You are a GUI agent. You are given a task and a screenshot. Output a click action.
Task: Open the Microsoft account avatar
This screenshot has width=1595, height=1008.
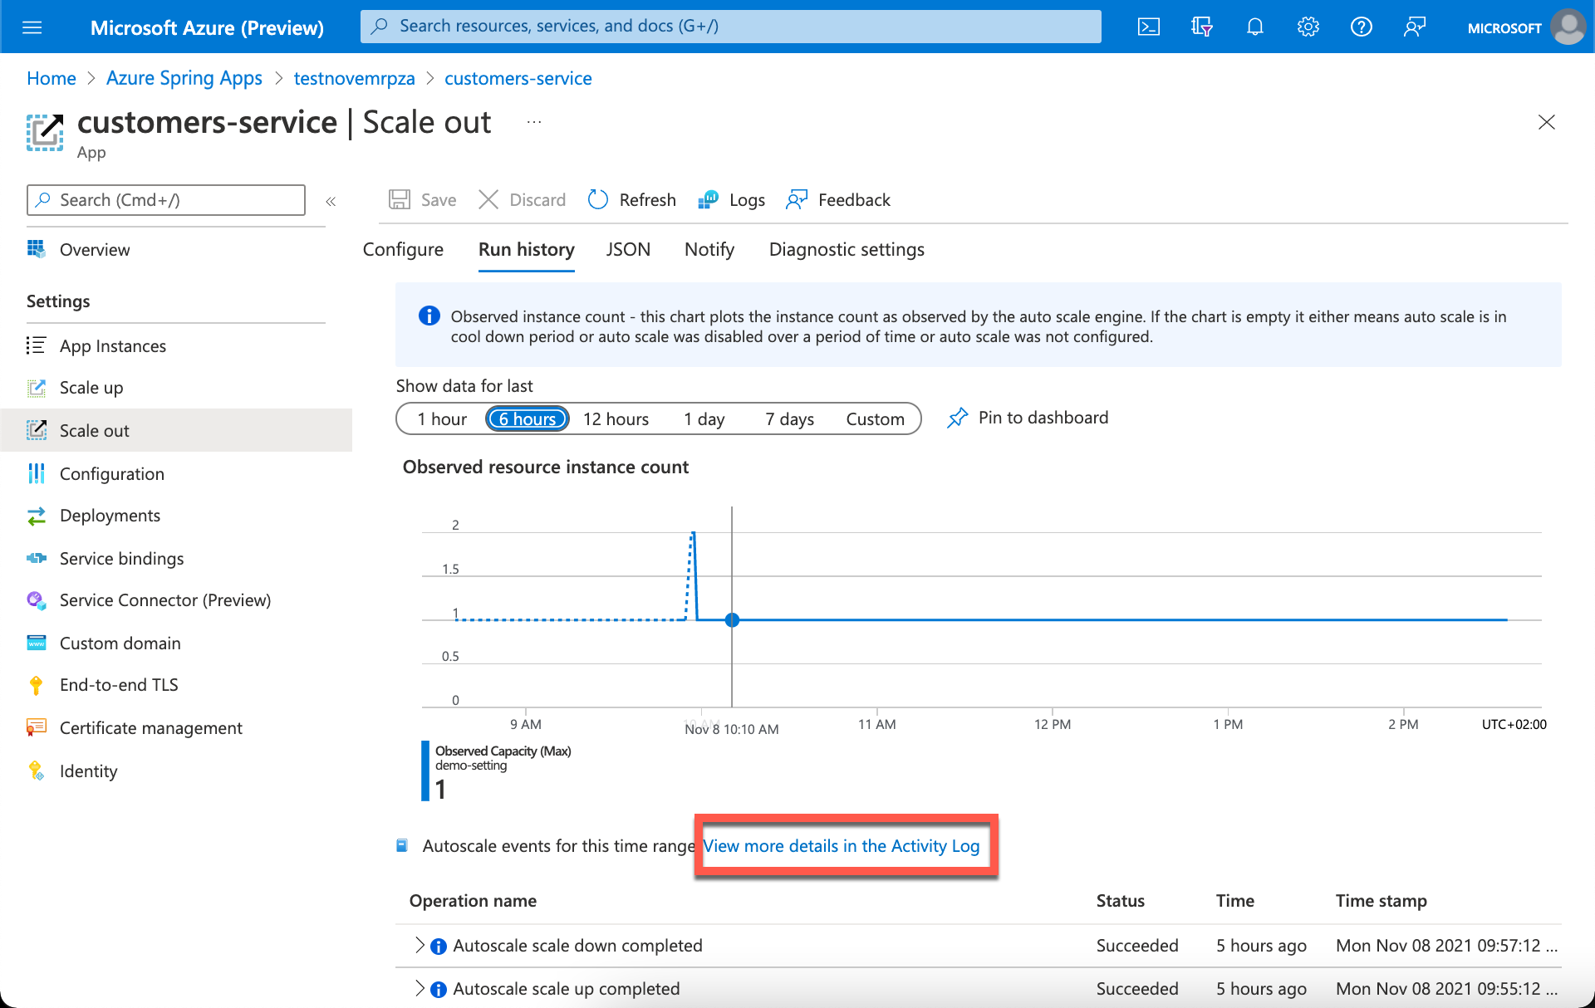1568,27
